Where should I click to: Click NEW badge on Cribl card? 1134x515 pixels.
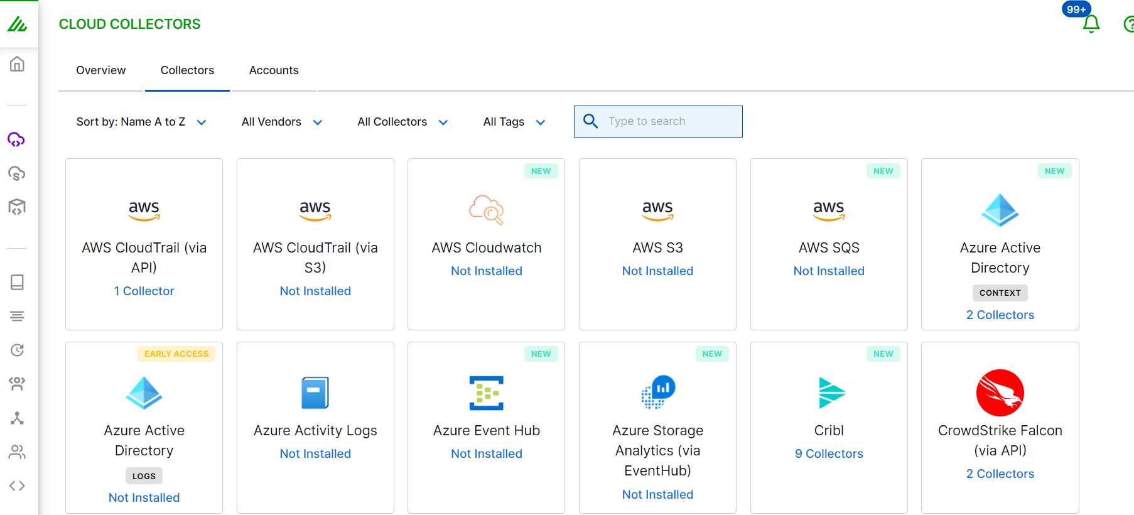883,354
